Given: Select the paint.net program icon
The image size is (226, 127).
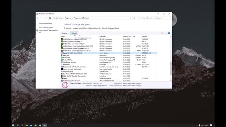Looking at the screenshot, I should 62,55.
